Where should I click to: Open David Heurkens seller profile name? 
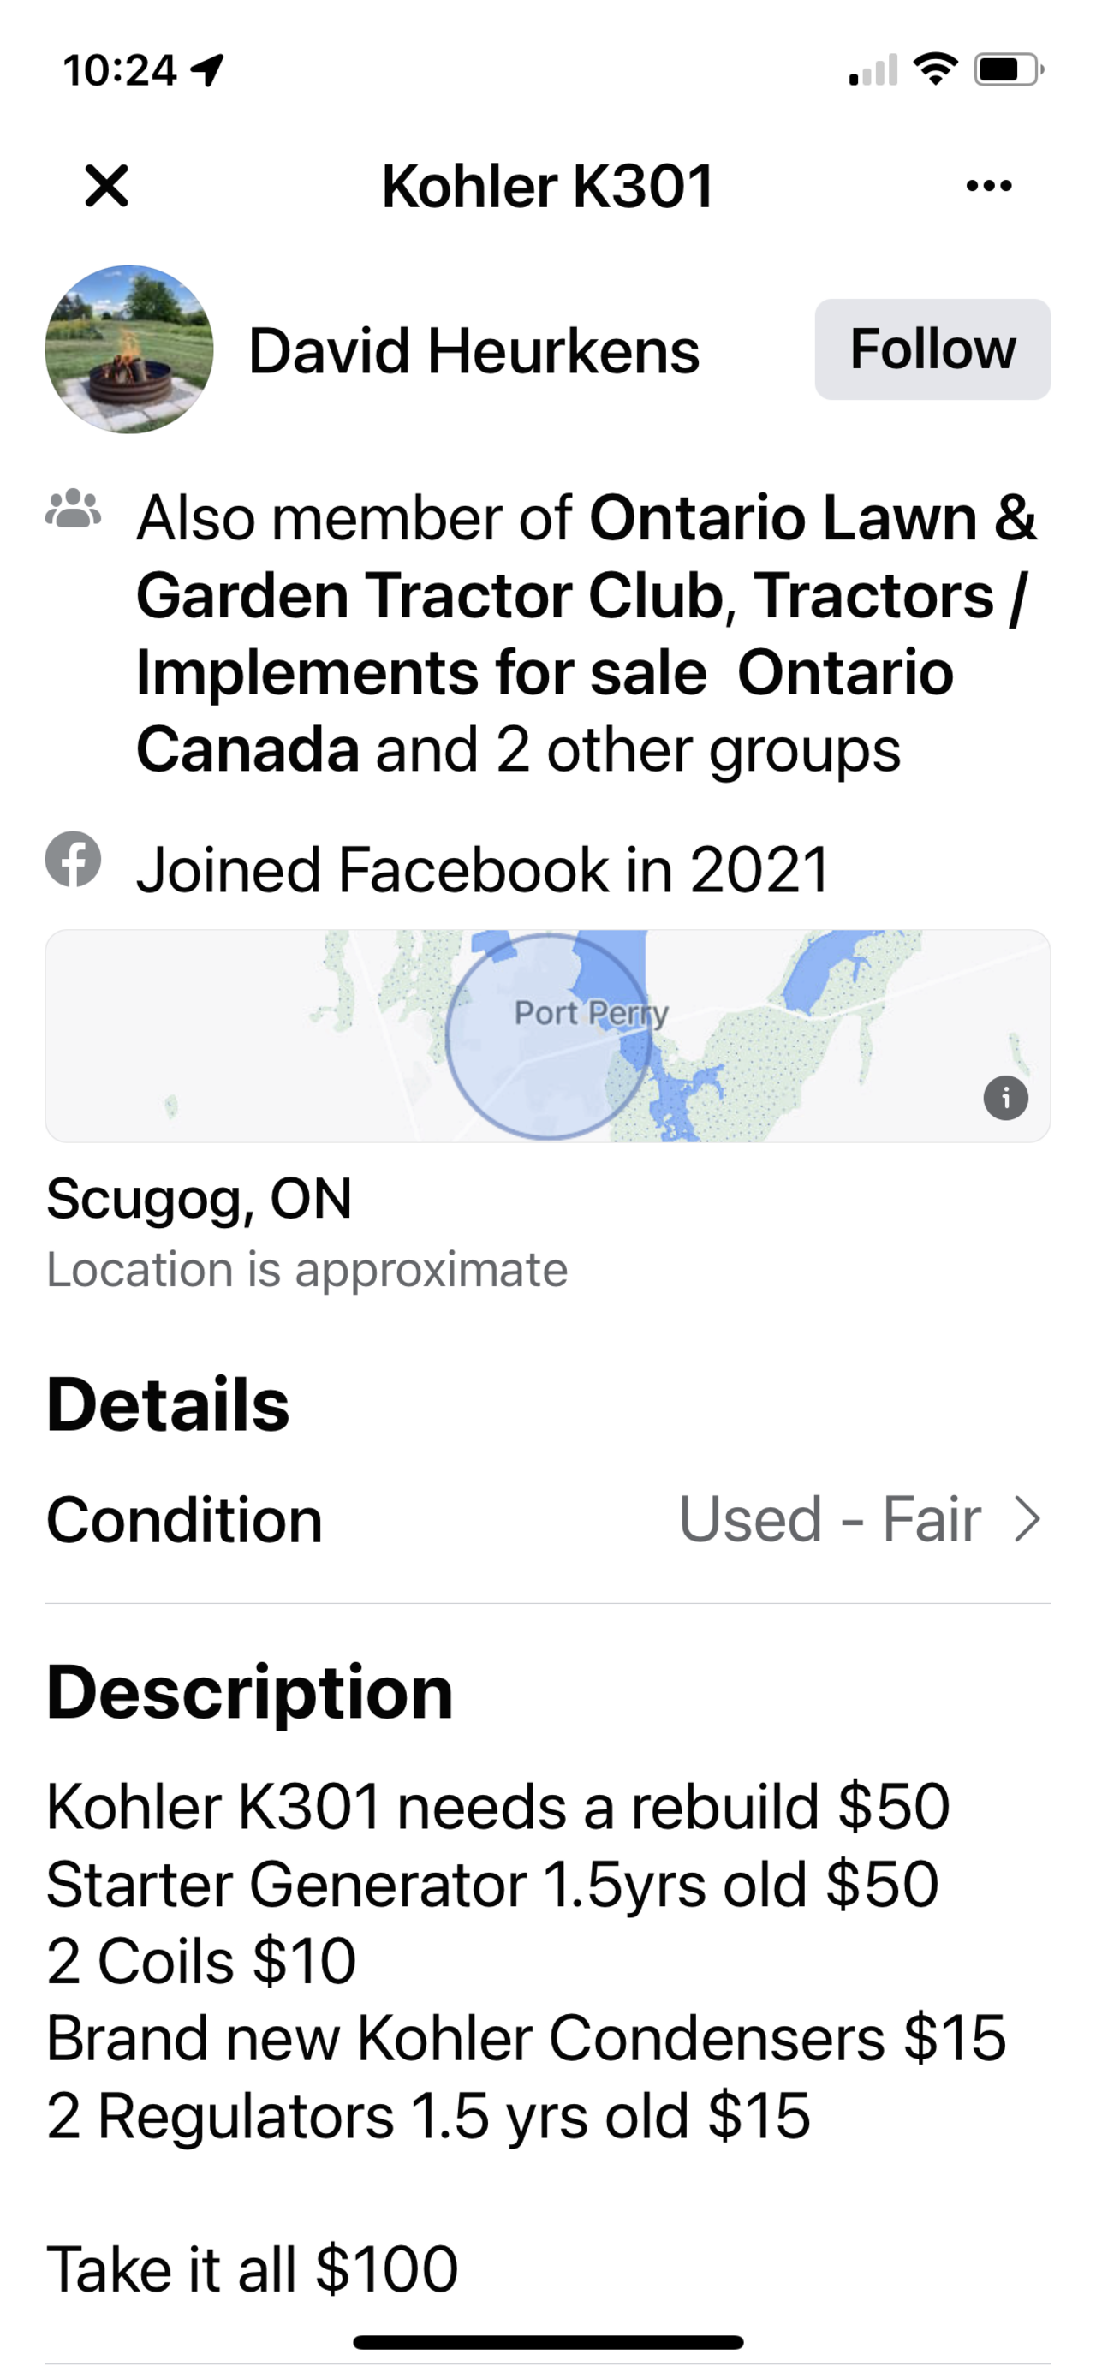(x=474, y=352)
